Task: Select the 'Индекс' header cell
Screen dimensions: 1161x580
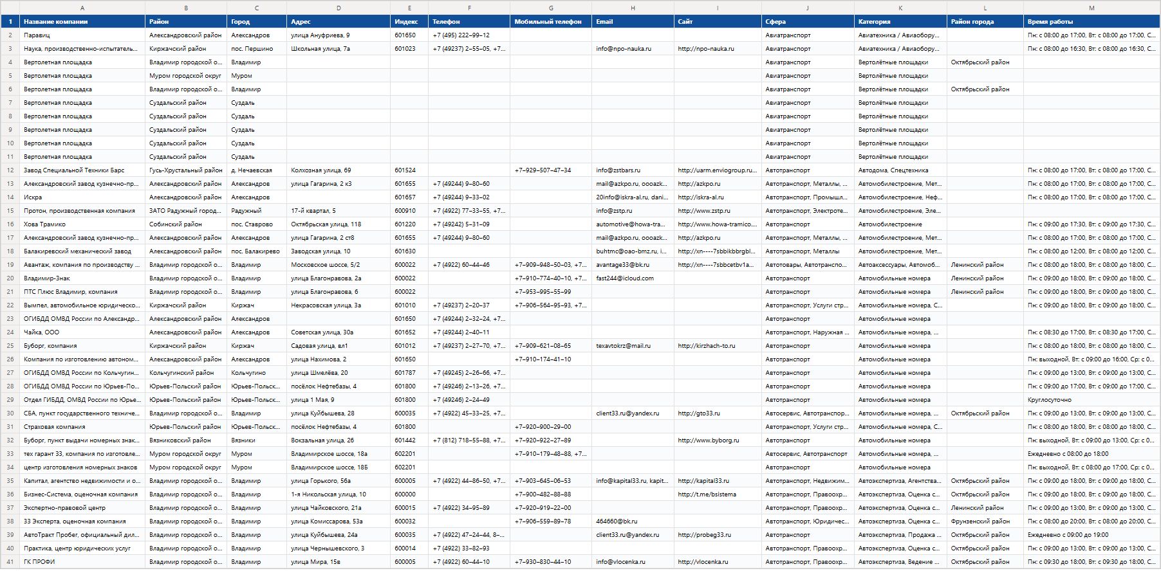Action: (x=409, y=22)
